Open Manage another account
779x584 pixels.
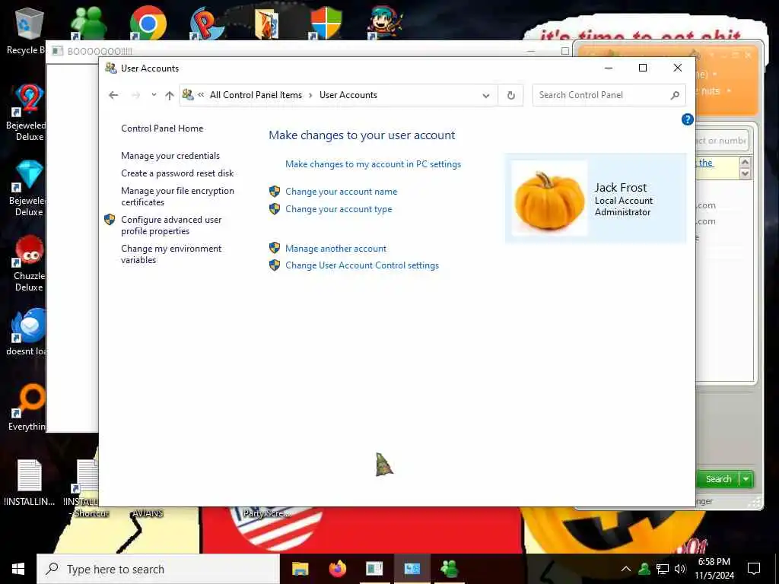335,249
